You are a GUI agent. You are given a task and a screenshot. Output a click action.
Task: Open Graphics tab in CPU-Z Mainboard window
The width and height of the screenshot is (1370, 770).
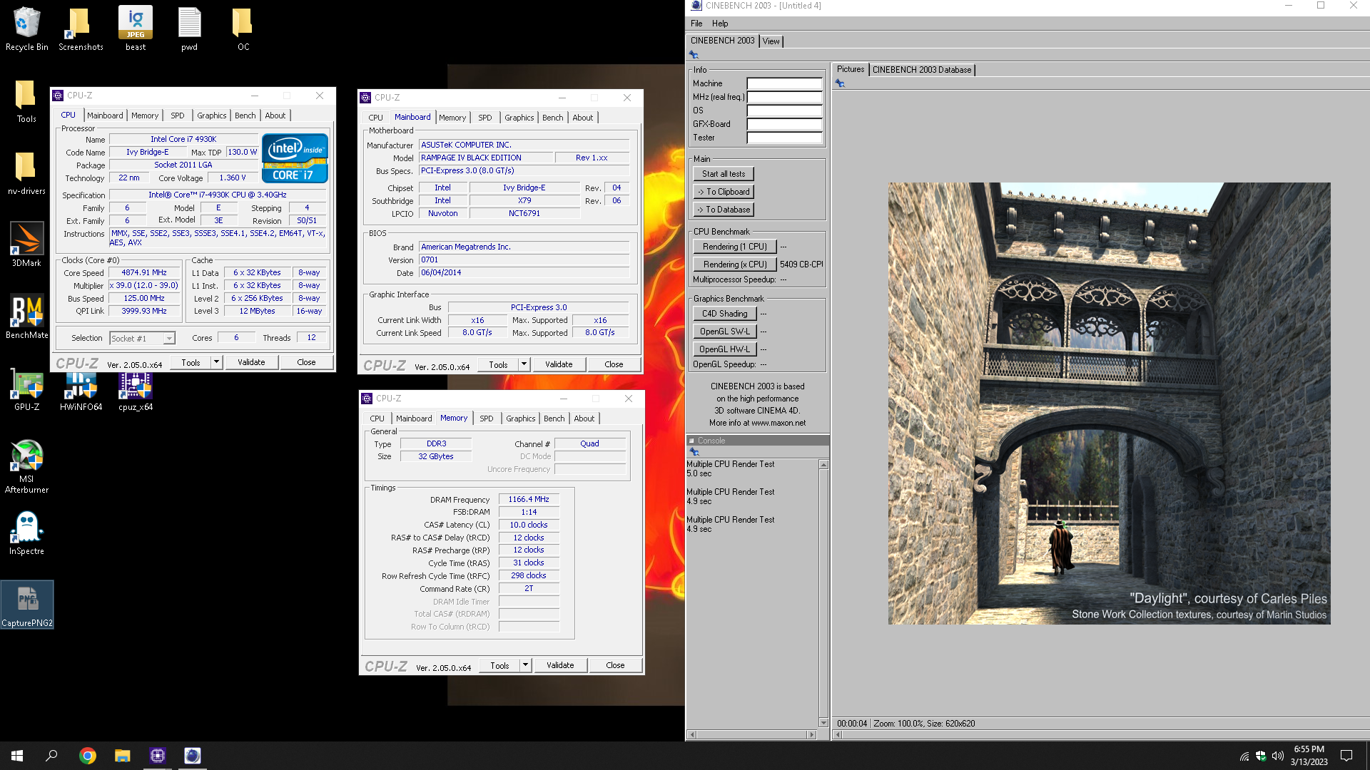519,118
